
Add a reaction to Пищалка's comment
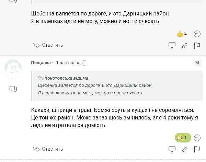coord(197,138)
